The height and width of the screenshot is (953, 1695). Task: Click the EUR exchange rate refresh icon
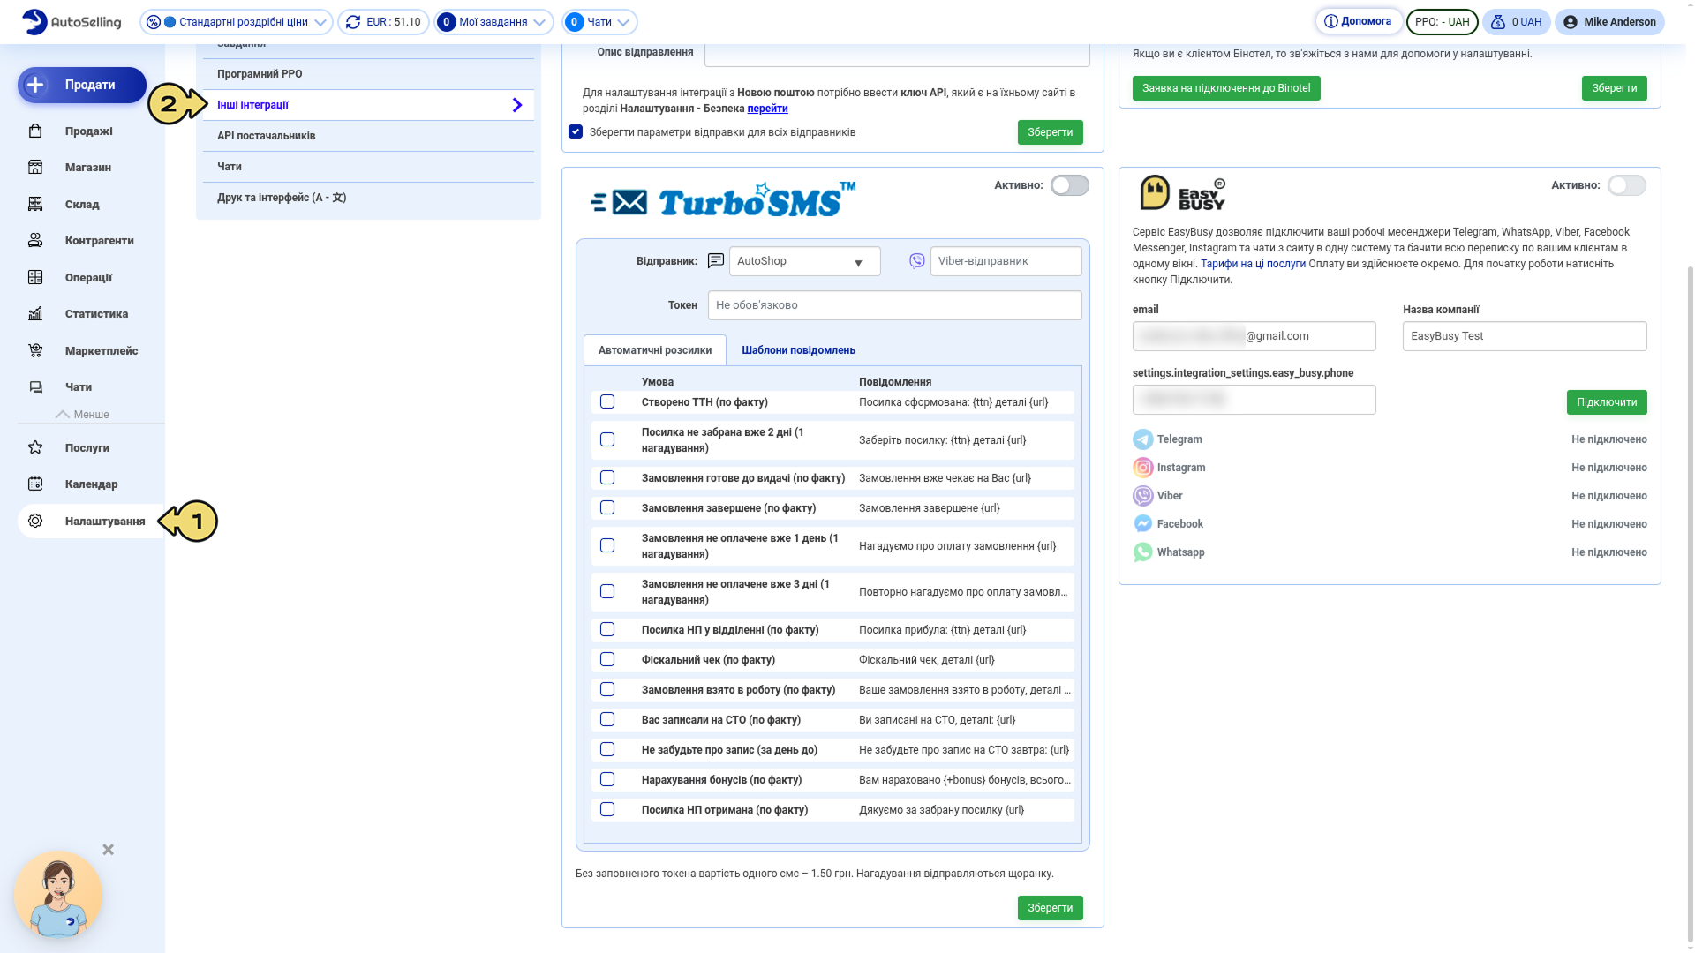353,22
